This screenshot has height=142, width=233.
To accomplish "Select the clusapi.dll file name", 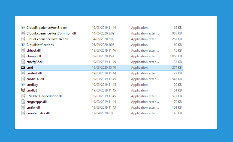I will (34, 56).
